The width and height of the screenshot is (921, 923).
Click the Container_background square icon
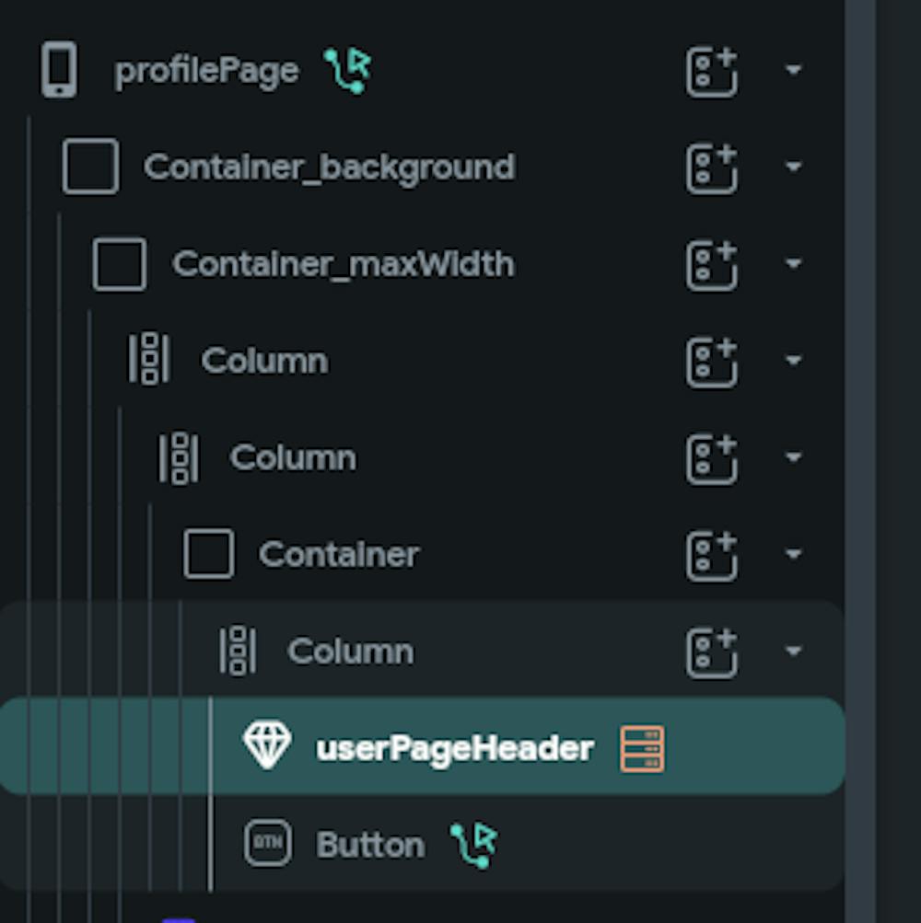click(90, 167)
